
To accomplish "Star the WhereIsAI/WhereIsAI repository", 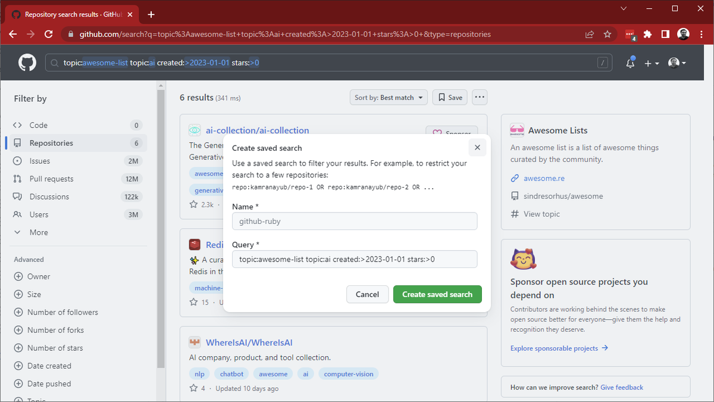I will pyautogui.click(x=195, y=388).
